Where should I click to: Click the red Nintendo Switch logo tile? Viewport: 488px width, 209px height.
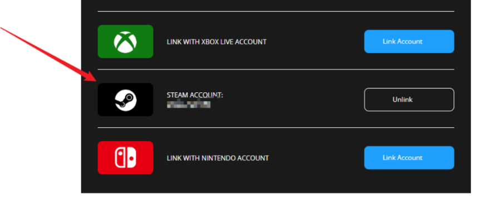coord(125,158)
